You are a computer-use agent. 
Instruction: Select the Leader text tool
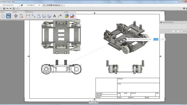click(60, 16)
